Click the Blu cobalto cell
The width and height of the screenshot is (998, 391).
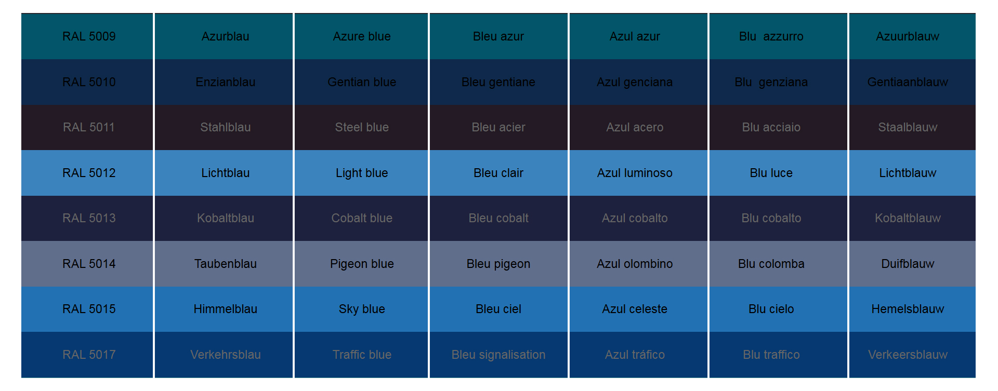[x=771, y=218]
